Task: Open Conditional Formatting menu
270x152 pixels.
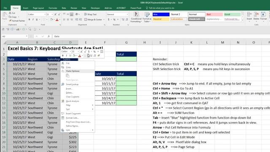Action: coord(136,17)
